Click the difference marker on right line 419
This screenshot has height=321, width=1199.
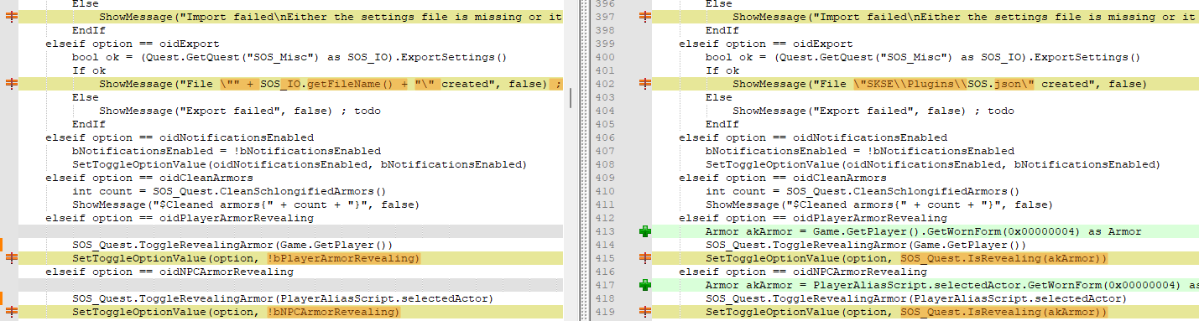pos(644,312)
